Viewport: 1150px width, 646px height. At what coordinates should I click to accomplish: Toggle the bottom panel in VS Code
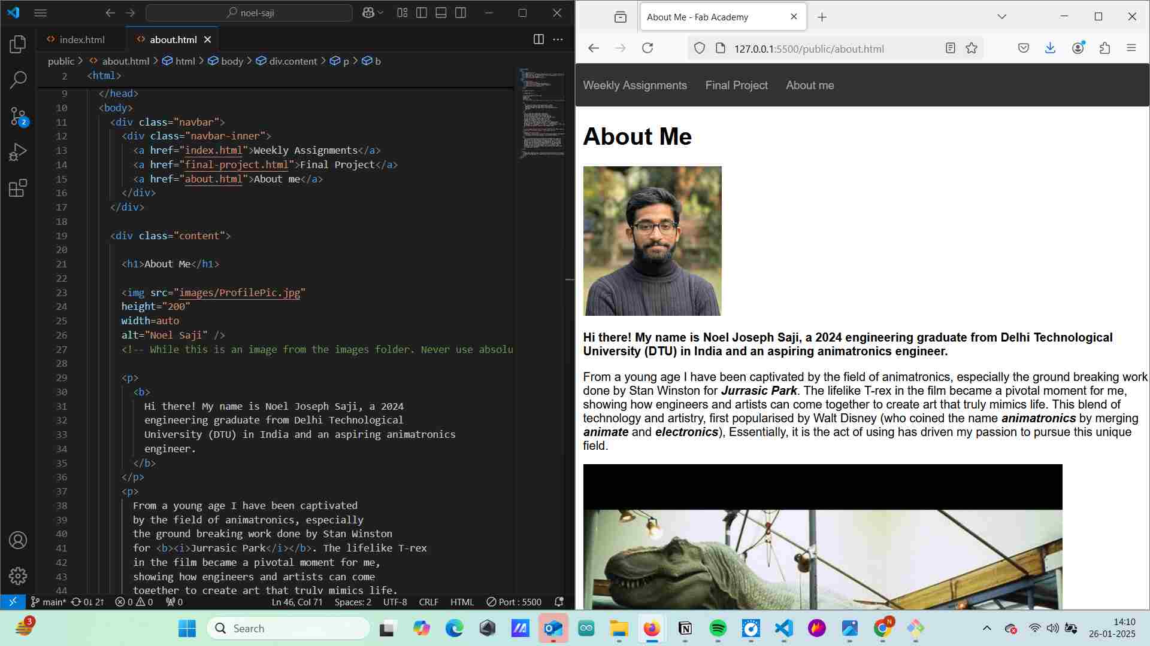(441, 13)
